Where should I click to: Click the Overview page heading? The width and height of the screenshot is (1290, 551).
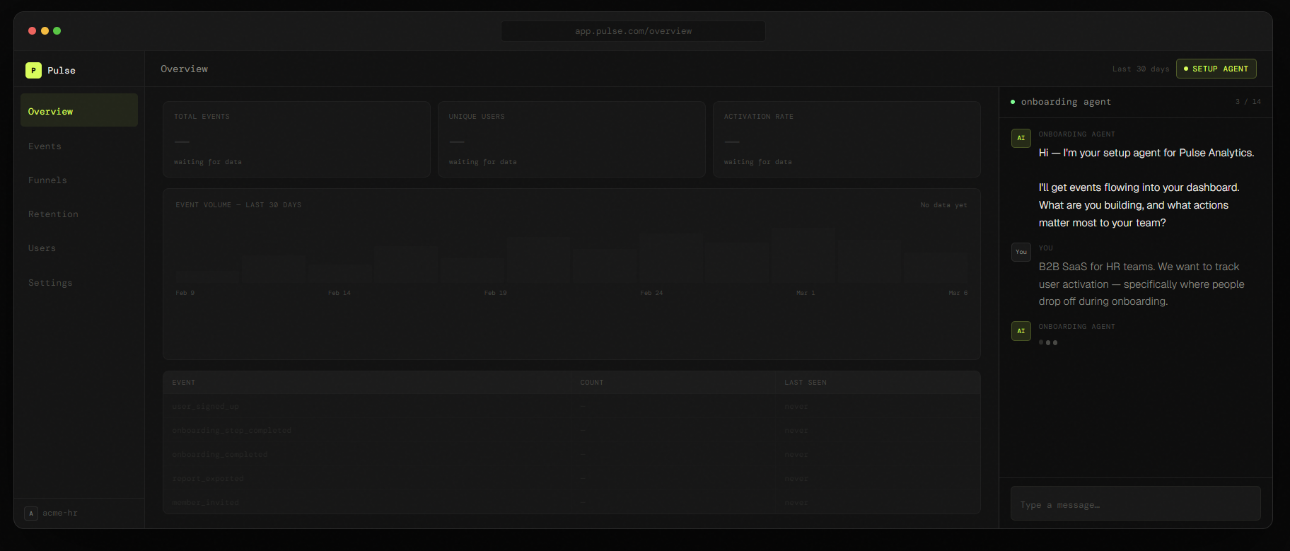pyautogui.click(x=185, y=69)
